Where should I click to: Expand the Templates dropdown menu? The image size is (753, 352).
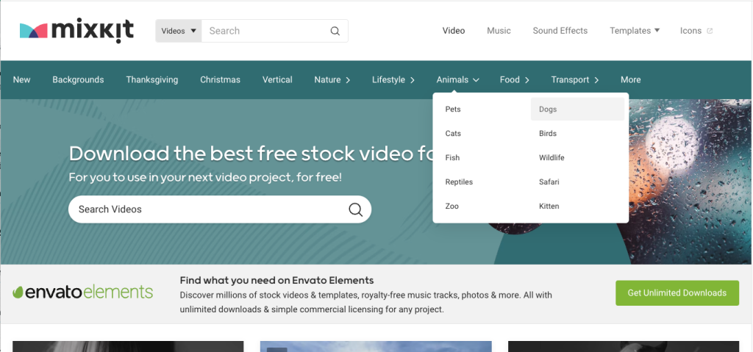[x=634, y=31]
